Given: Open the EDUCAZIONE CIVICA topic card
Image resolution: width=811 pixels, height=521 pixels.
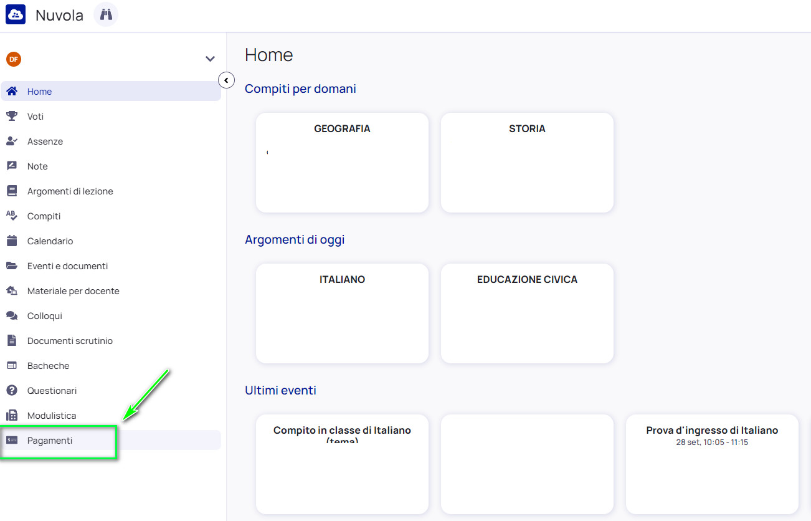Looking at the screenshot, I should pos(527,313).
